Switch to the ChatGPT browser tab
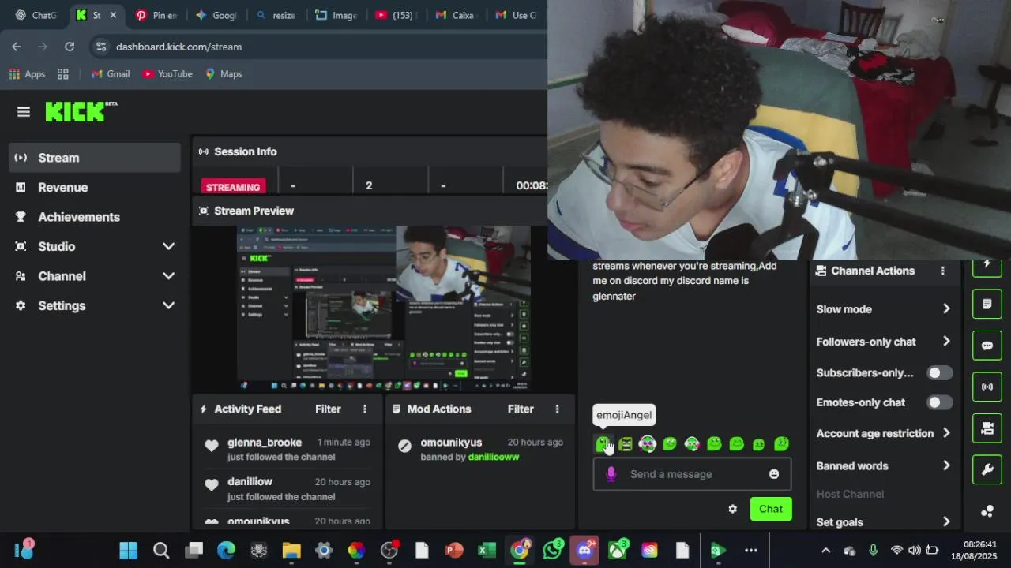The image size is (1011, 568). (36, 15)
